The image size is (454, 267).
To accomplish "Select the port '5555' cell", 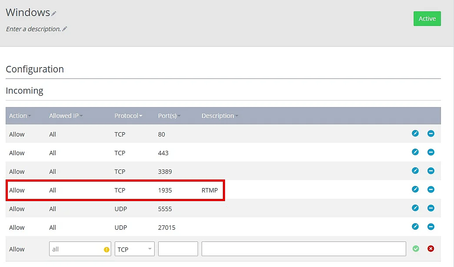I will coord(165,209).
